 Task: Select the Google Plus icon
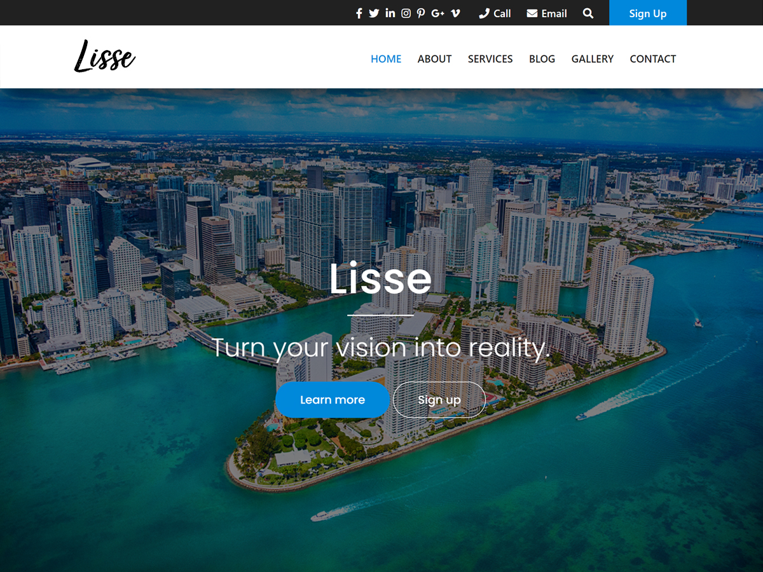pyautogui.click(x=437, y=13)
